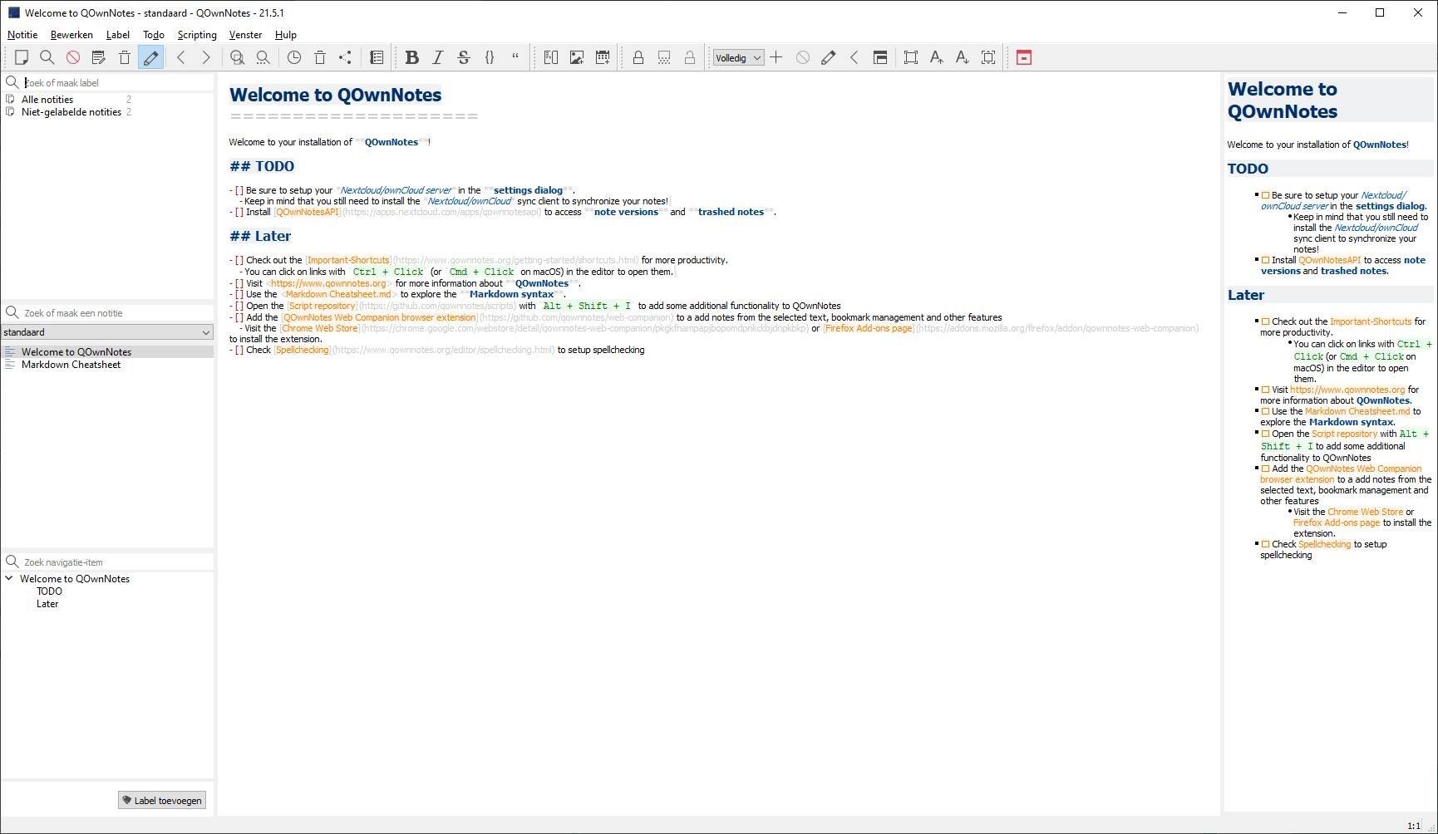Collapse the 'Welcome to QOwnNotes' navigation tree
Screen dimensions: 1438x834
click(9, 579)
